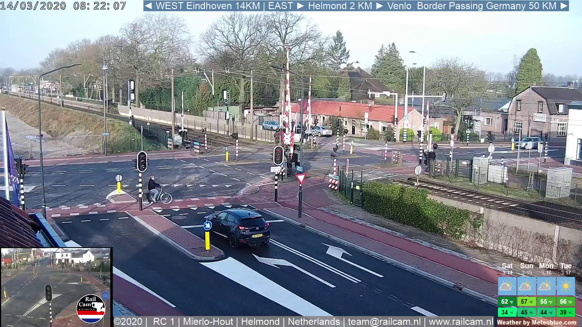Click the Mierlo-Hout location label
582x327 pixels.
click(208, 322)
